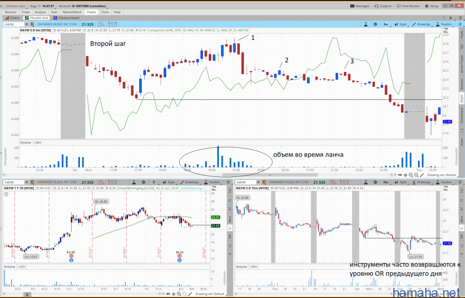This screenshot has height=298, width=465.
Task: Click the 0.22 earnings marker on daily chart
Action: click(x=179, y=256)
